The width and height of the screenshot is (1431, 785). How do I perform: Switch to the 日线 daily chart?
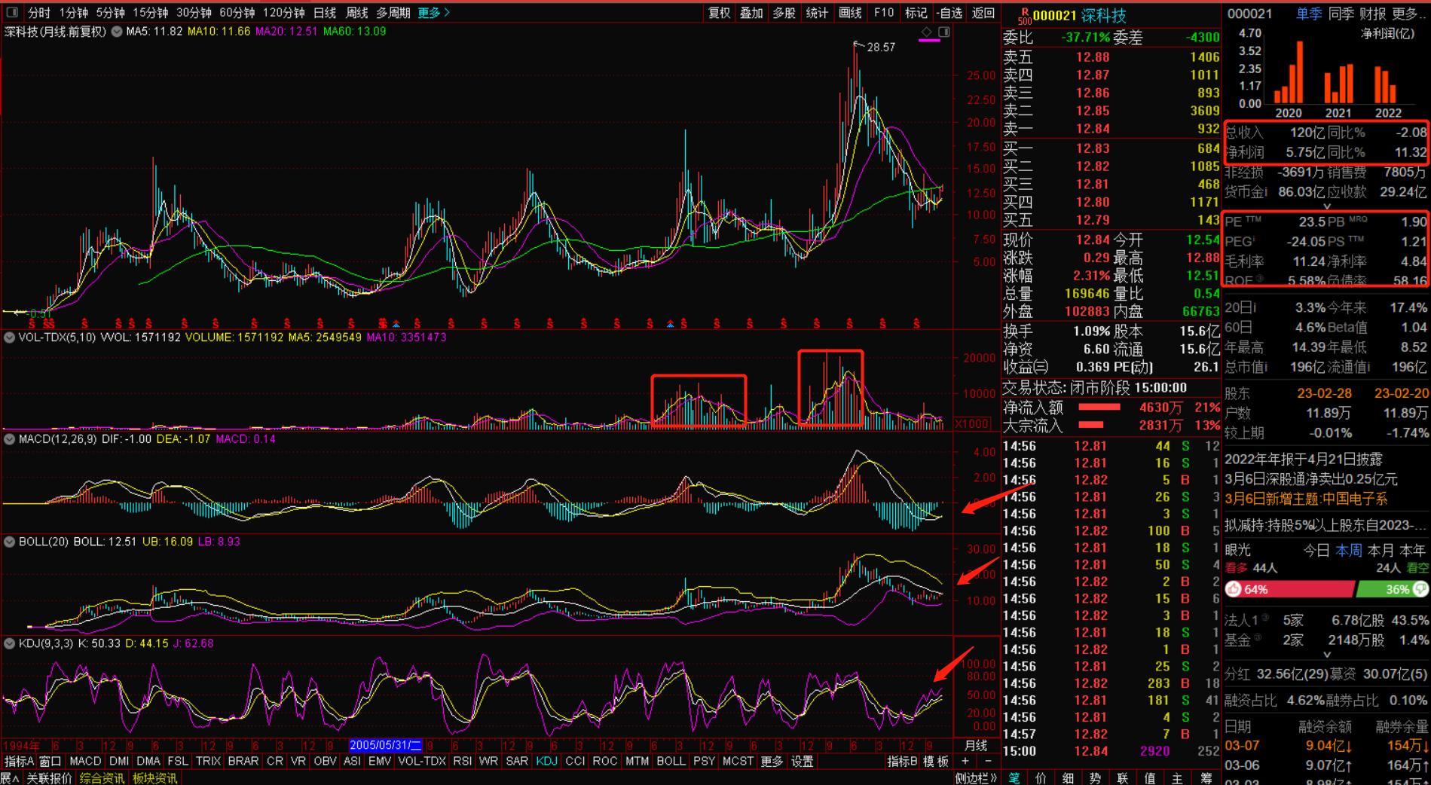pyautogui.click(x=325, y=13)
